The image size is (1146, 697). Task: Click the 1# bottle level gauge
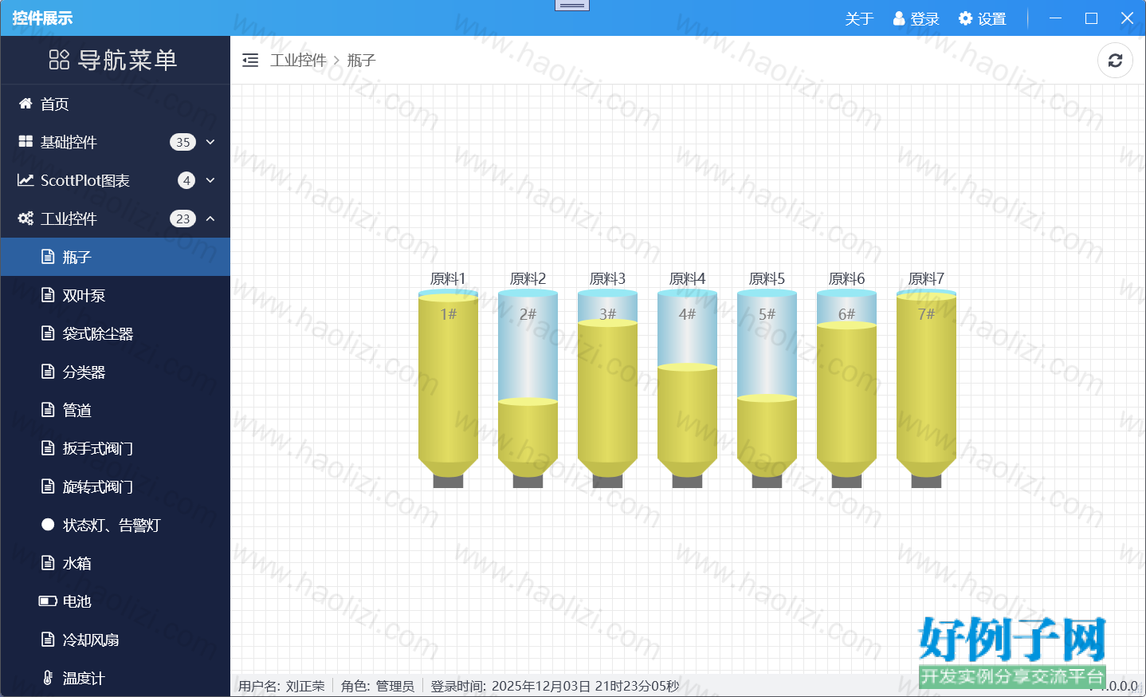pos(448,389)
